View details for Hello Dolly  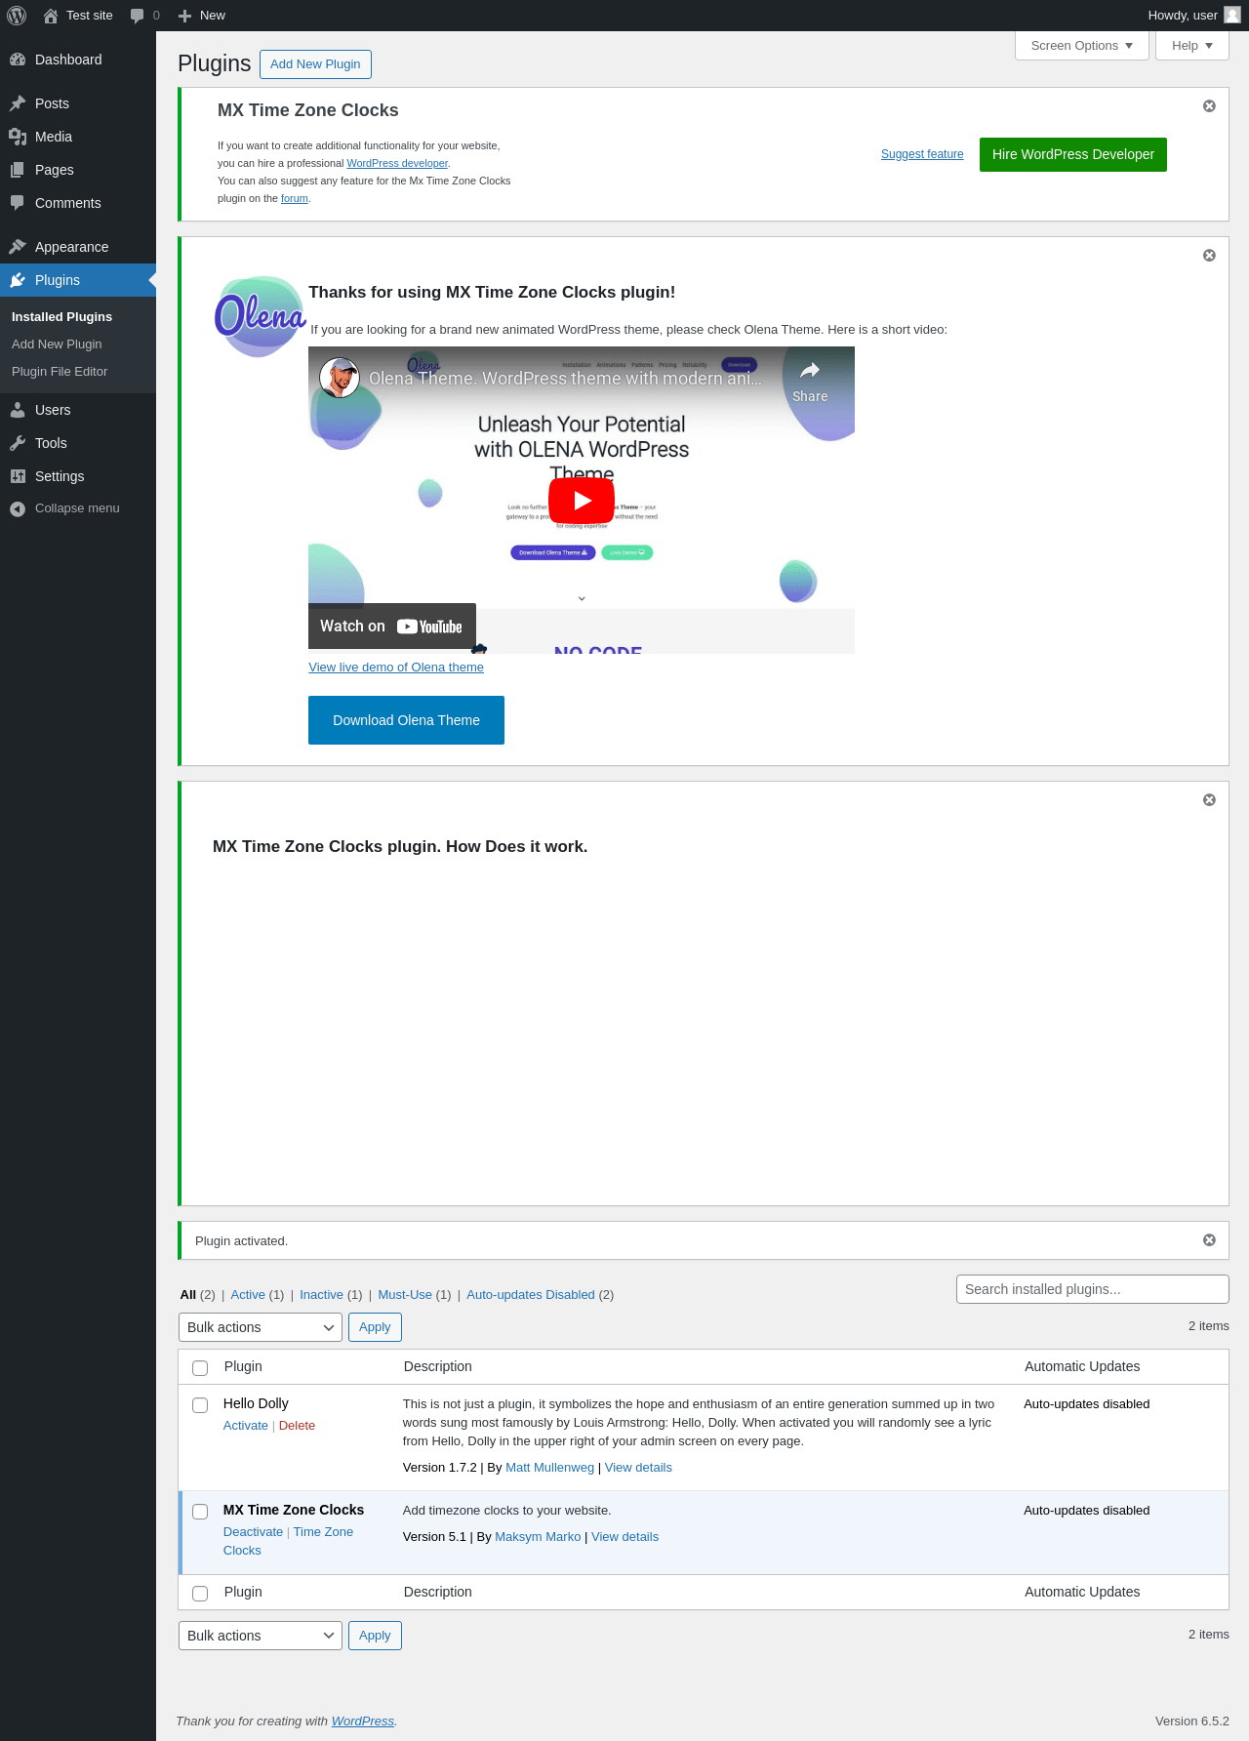638,1468
